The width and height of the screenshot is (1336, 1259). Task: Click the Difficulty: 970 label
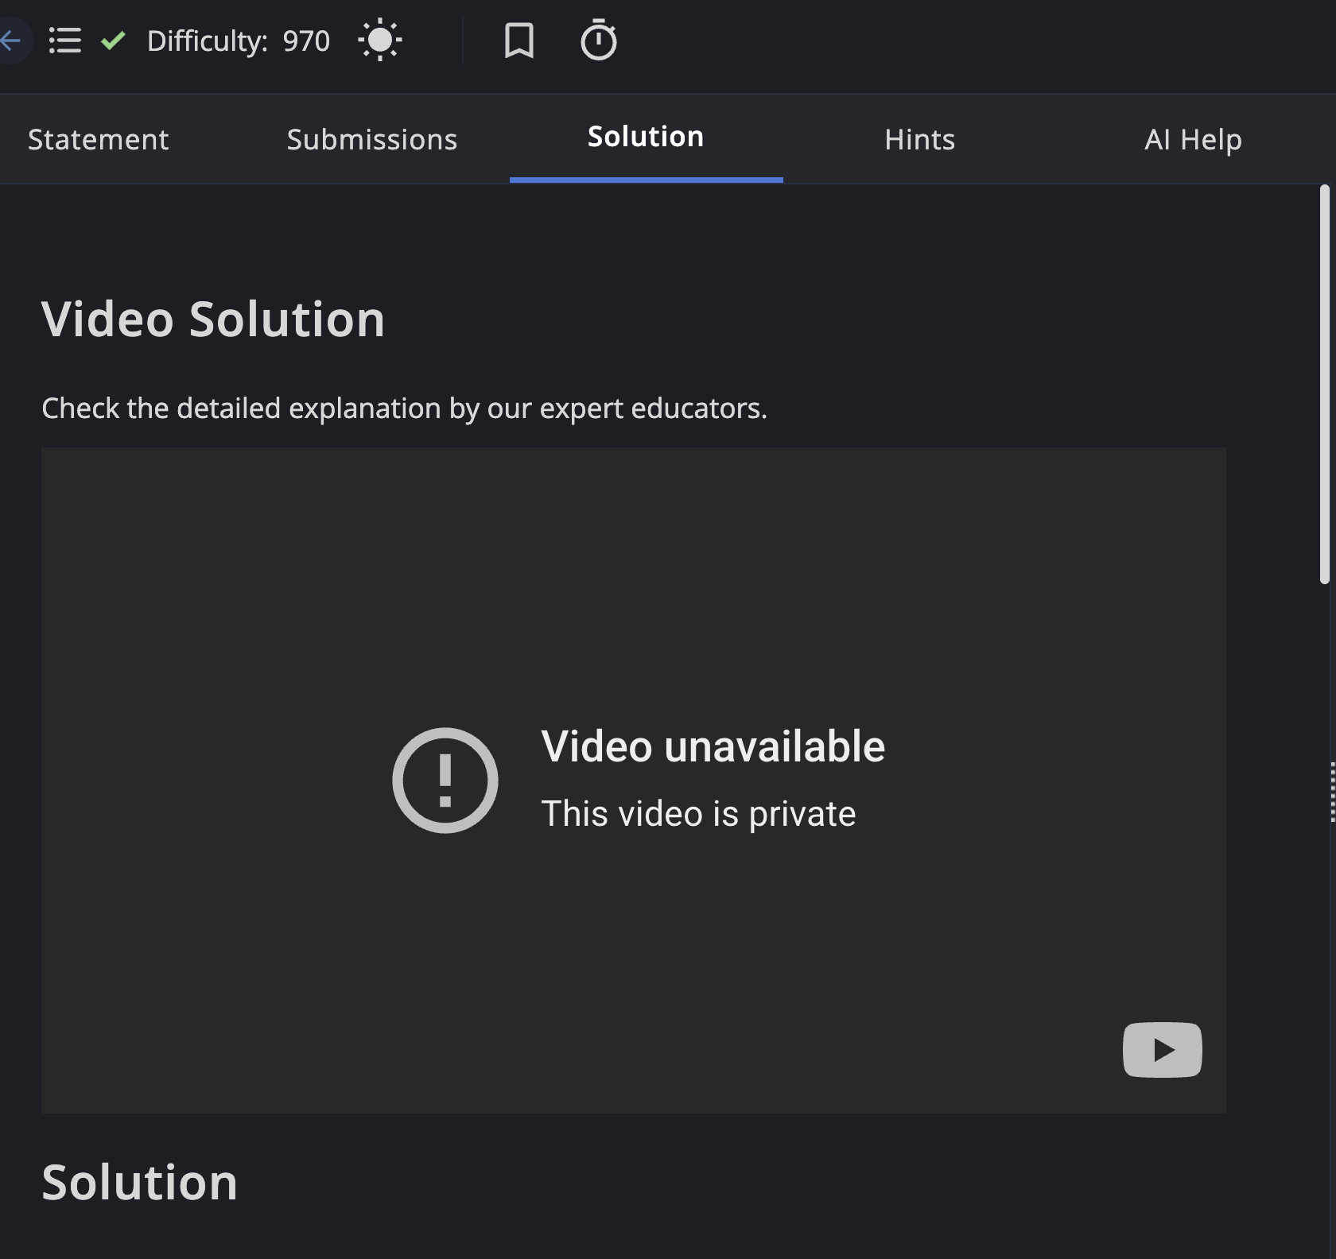coord(239,41)
